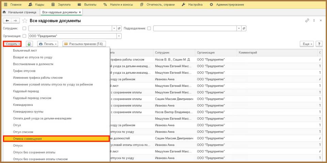
Task: Choose Восстановление в должности menu item
Action: tap(56, 64)
